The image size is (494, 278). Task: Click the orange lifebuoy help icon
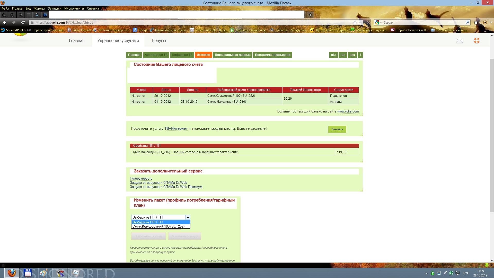tap(477, 41)
